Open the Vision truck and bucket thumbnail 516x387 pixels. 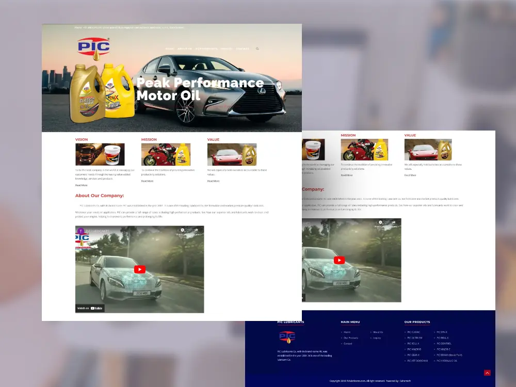click(x=100, y=154)
